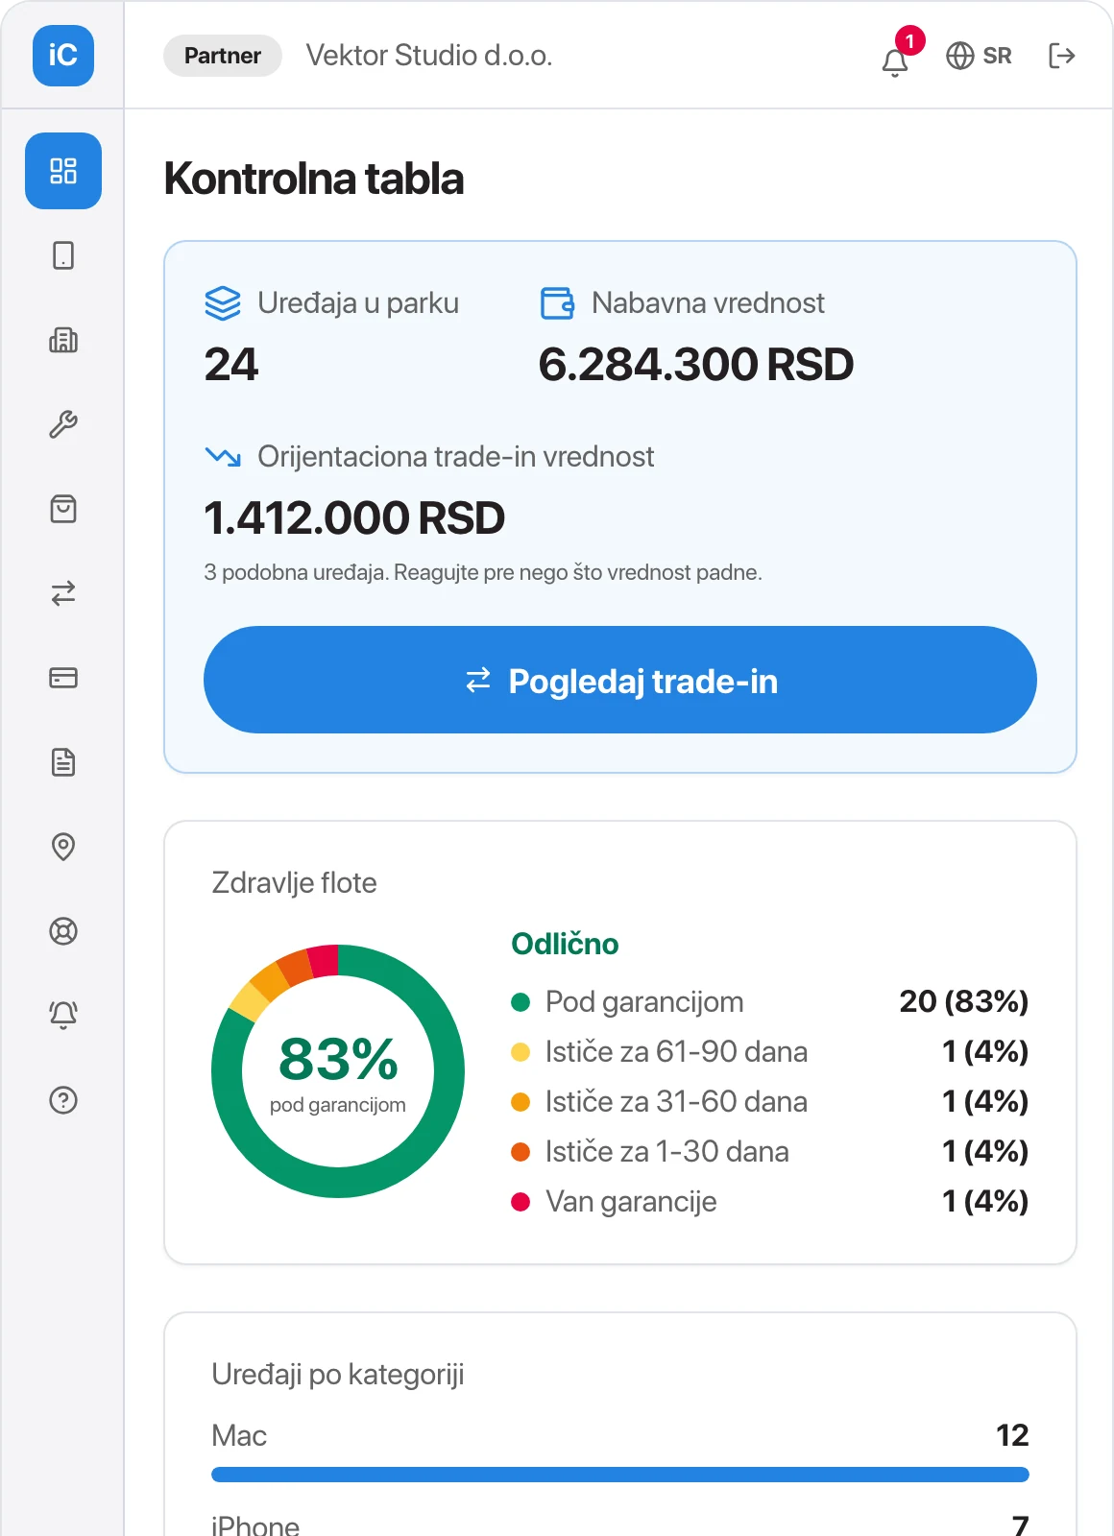Open the dashboard grid icon in sidebar
The image size is (1114, 1536).
click(x=63, y=171)
